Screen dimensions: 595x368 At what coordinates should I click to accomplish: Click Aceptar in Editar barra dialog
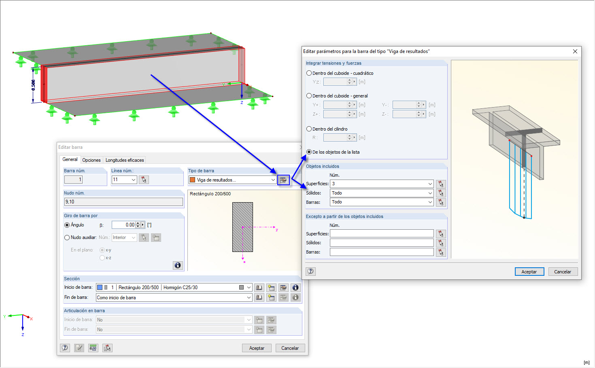(x=257, y=348)
